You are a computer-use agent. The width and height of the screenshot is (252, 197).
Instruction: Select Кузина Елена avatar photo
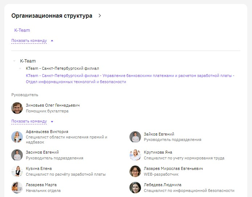click(x=17, y=171)
